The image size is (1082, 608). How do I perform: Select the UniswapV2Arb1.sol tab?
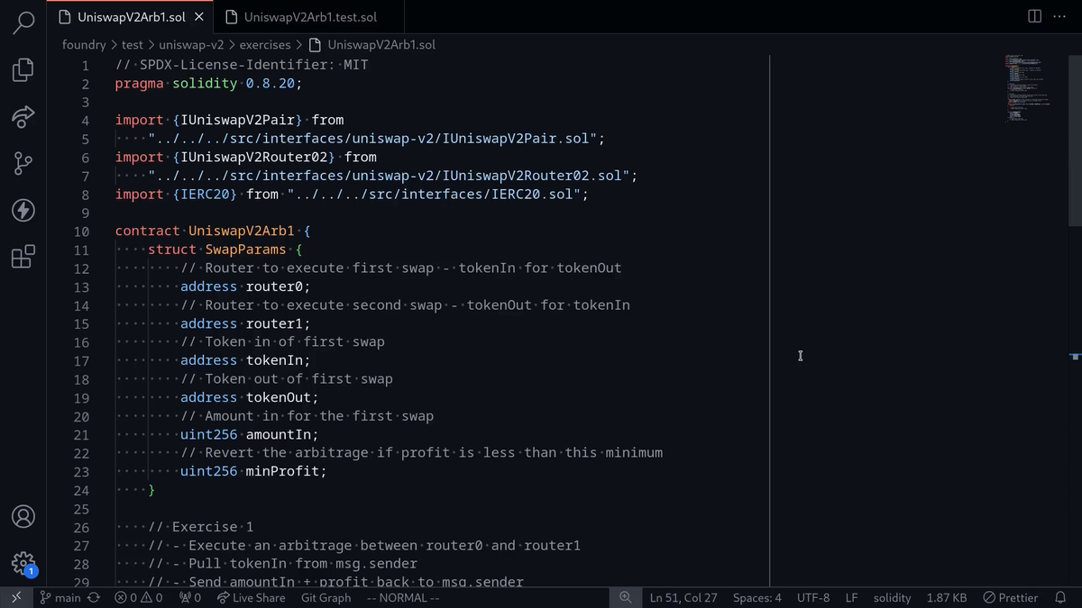(x=131, y=17)
